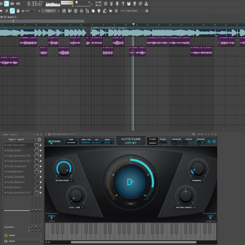Open the mixer input (none) dropdown with orange icon
The width and height of the screenshot is (245, 245).
click(x=23, y=235)
